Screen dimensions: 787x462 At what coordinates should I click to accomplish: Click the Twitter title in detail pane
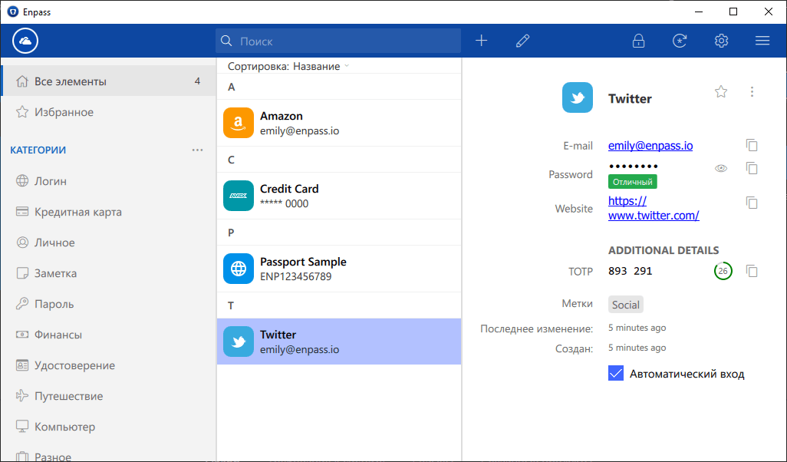click(630, 99)
